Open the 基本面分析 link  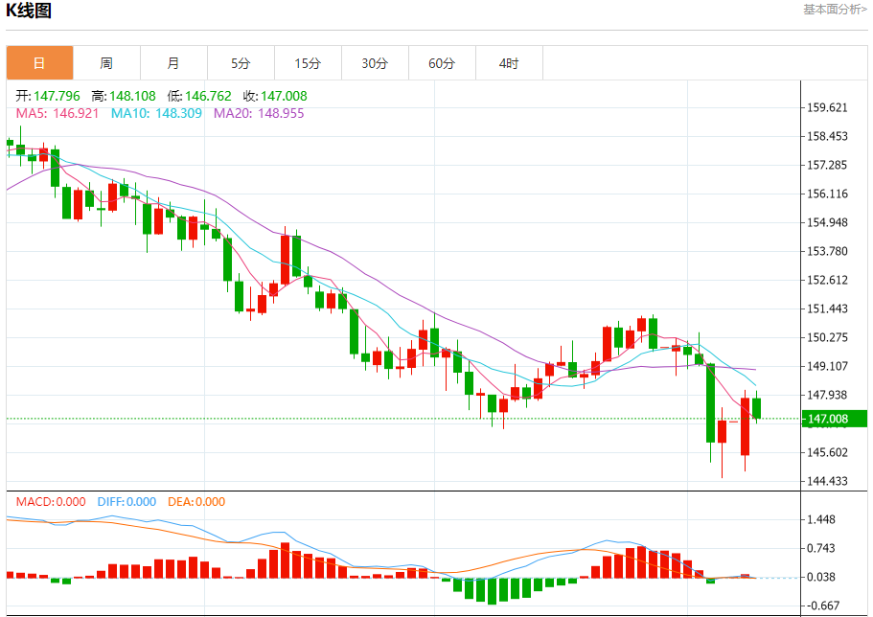coord(835,10)
